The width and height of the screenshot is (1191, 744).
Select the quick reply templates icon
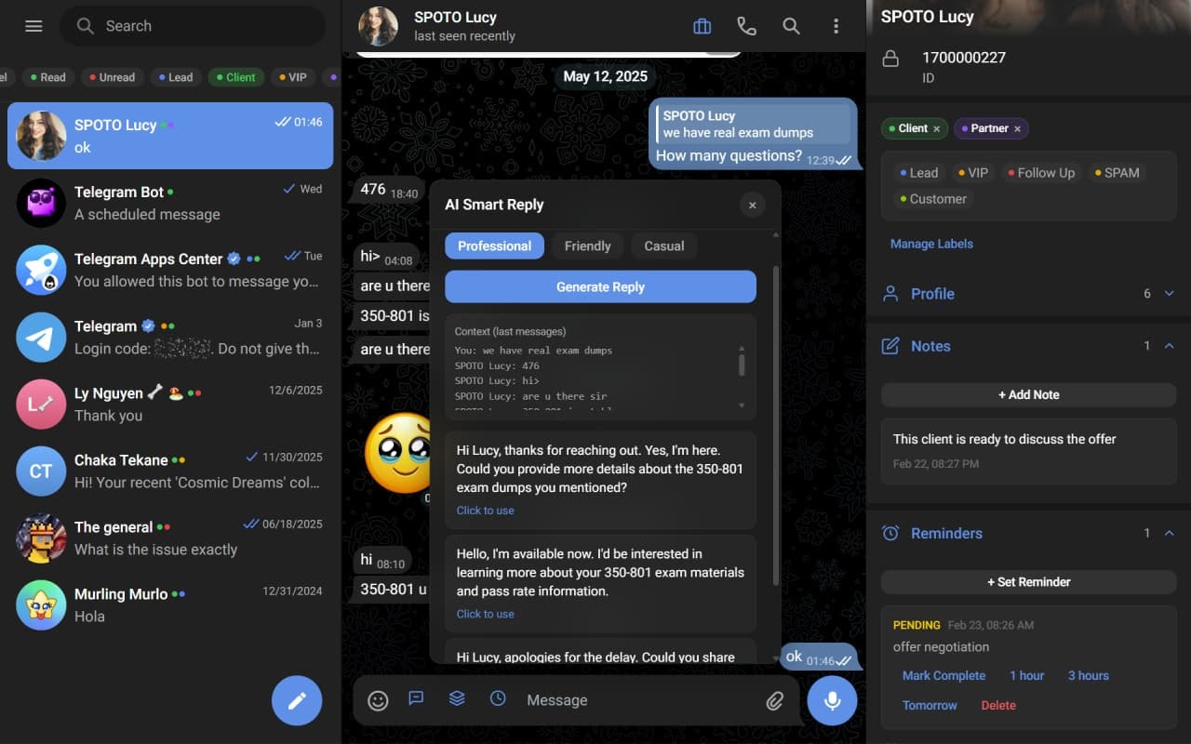click(x=416, y=699)
